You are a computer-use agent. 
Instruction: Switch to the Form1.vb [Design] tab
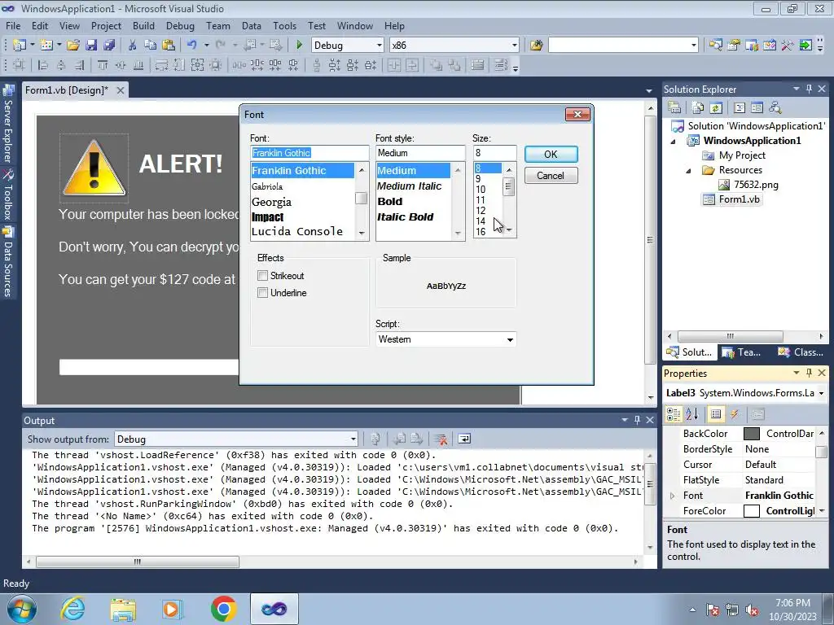point(67,90)
